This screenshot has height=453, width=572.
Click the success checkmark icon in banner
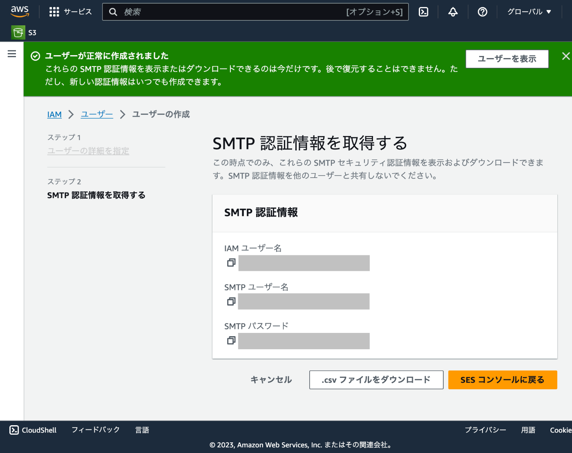click(x=36, y=56)
